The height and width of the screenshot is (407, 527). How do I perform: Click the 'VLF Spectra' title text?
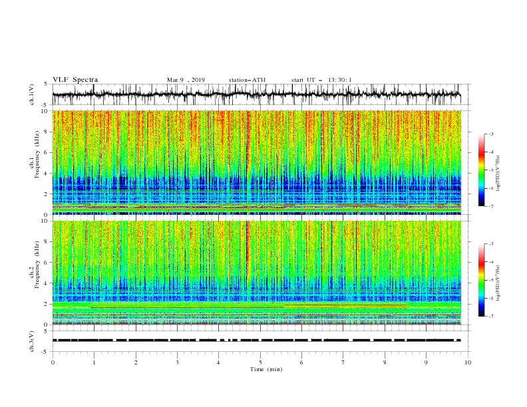coord(75,80)
